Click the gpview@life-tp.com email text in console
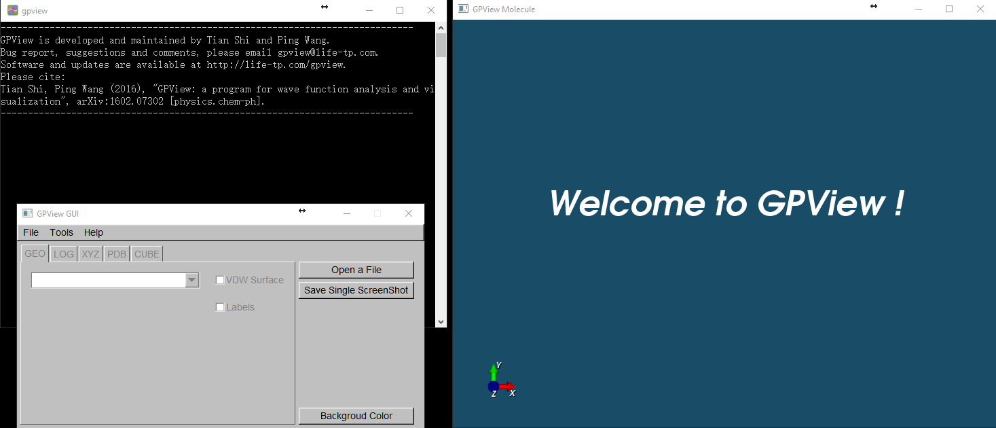This screenshot has height=428, width=996. pyautogui.click(x=326, y=52)
